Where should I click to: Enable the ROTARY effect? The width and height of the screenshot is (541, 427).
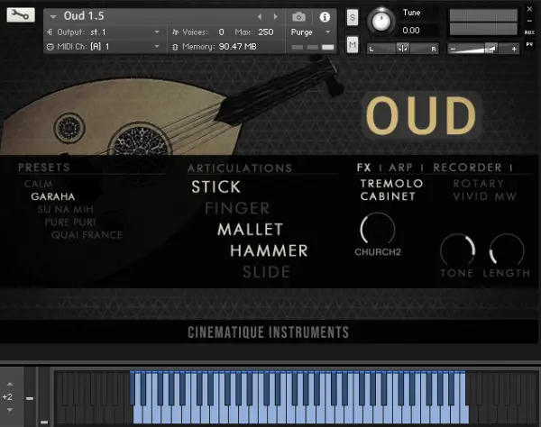click(x=478, y=184)
